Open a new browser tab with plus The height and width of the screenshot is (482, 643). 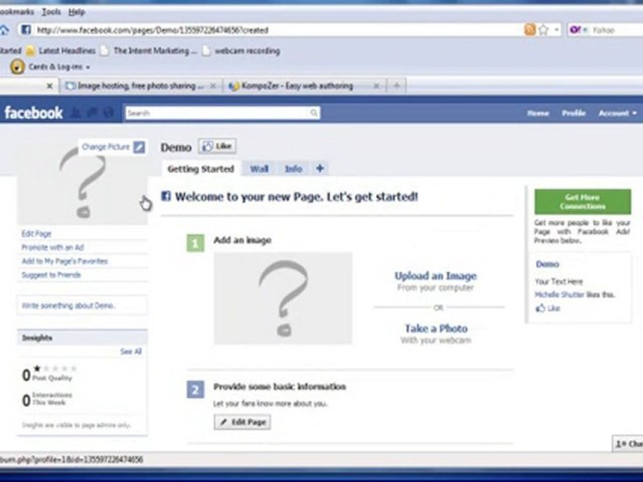pos(396,86)
